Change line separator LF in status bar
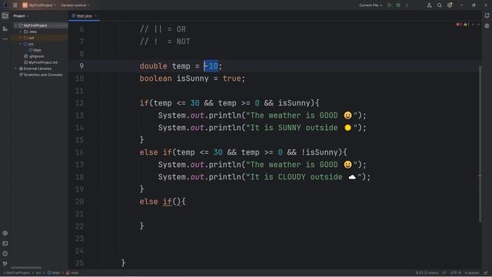This screenshot has width=492, height=277. 444,273
